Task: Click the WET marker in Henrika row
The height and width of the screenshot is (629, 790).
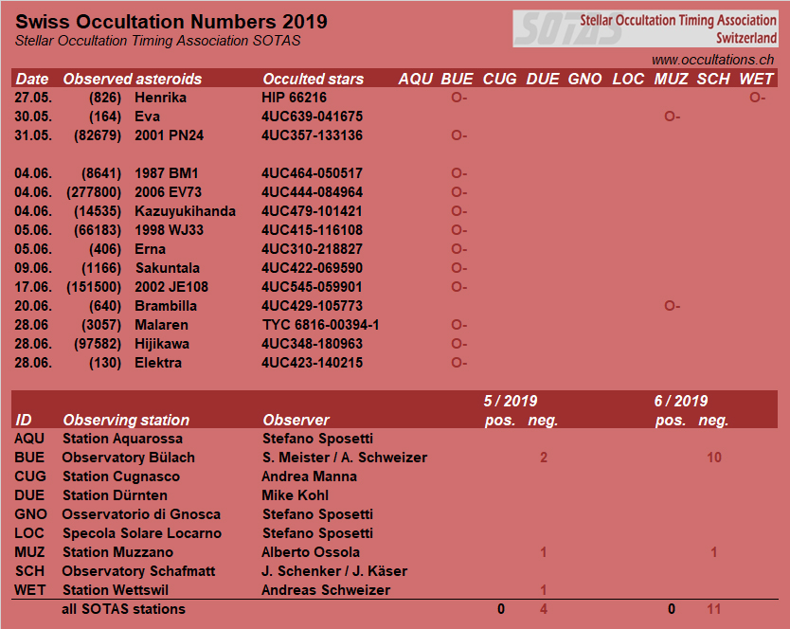Action: click(x=757, y=98)
